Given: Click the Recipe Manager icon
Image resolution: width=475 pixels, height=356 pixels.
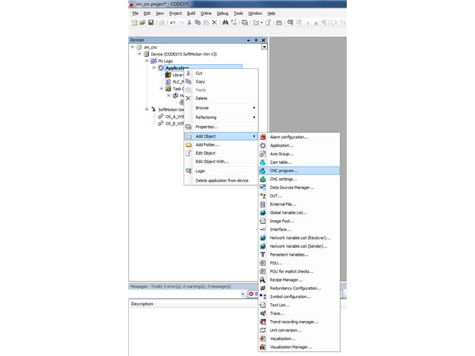Looking at the screenshot, I should pos(263,280).
